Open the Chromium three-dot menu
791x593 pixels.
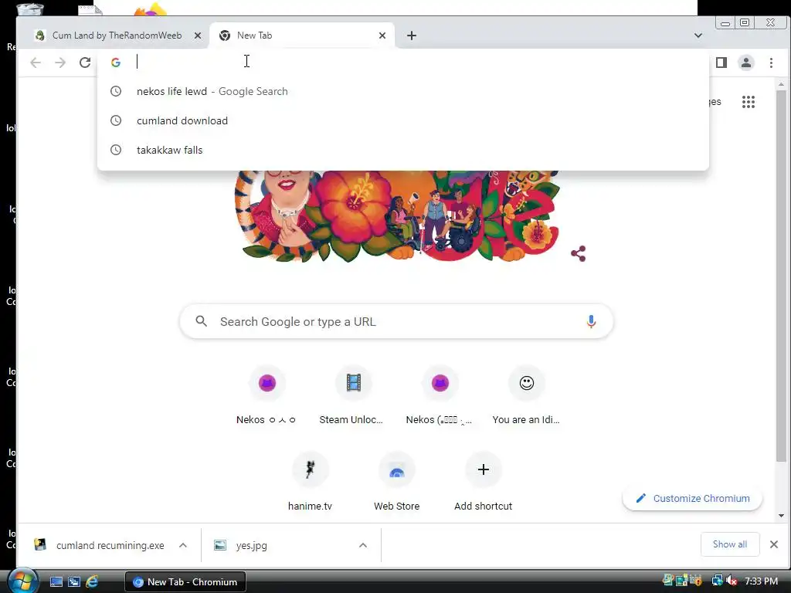pos(772,63)
